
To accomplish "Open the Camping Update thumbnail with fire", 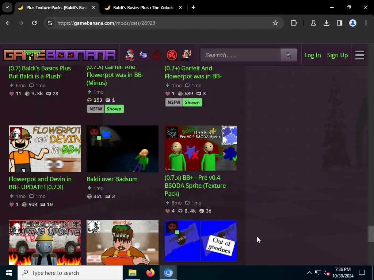I will [45, 242].
